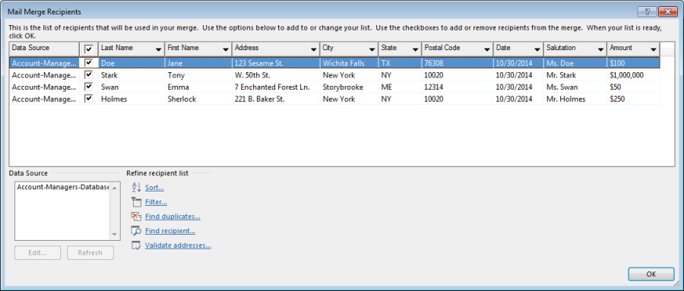Open the Amount column dropdown arrow
Screen dimensions: 684x291
coord(654,49)
